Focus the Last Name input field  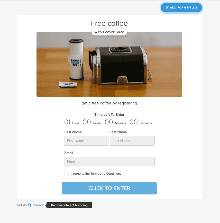[132, 141]
